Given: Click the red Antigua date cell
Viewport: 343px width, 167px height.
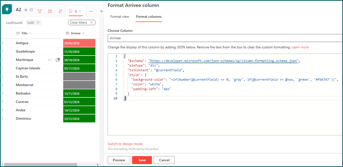Looking at the screenshot, I should [x=79, y=43].
